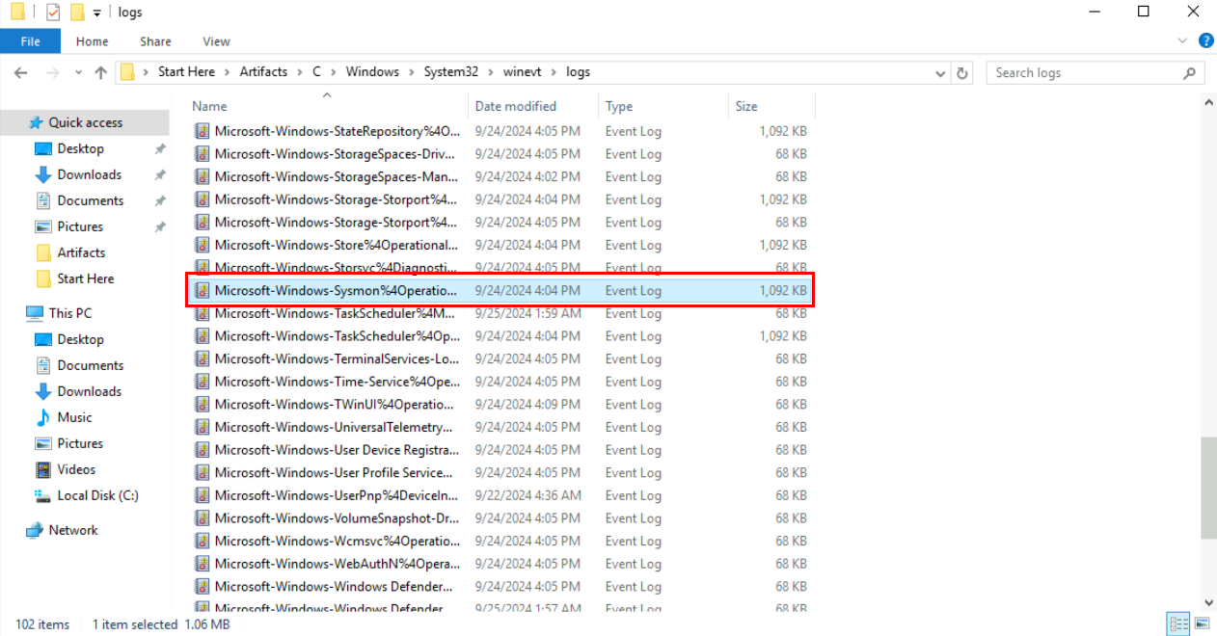This screenshot has width=1217, height=636.
Task: Select Microsoft-Windows-UniversalTelemetry... file
Action: pyautogui.click(x=500, y=427)
